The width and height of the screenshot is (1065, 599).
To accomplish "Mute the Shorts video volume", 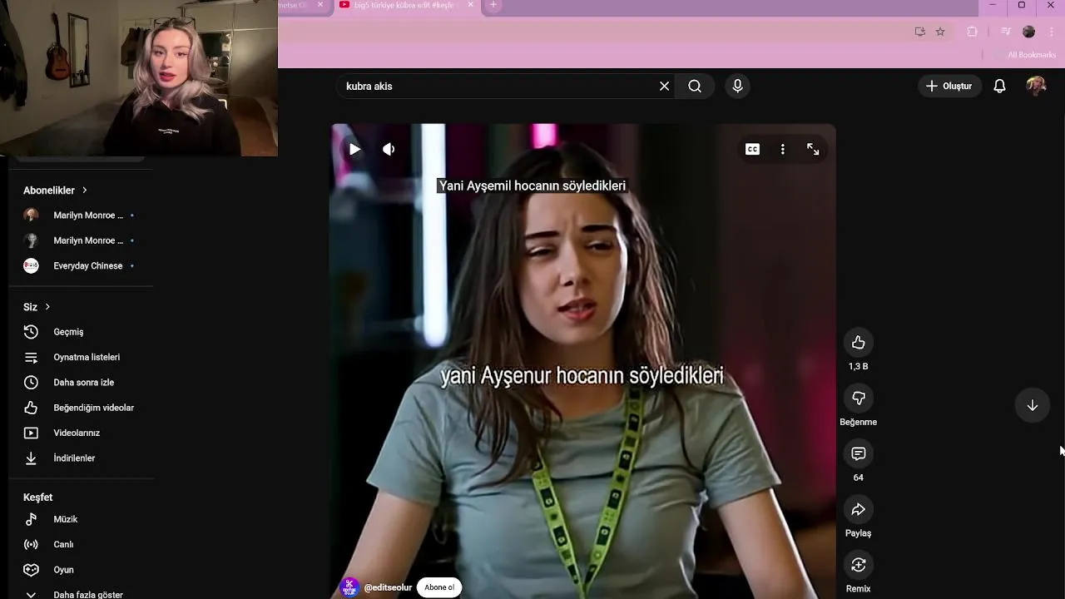I will click(x=389, y=150).
